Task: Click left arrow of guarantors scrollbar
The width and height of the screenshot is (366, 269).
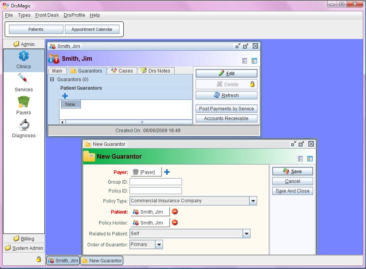Action: (x=62, y=122)
